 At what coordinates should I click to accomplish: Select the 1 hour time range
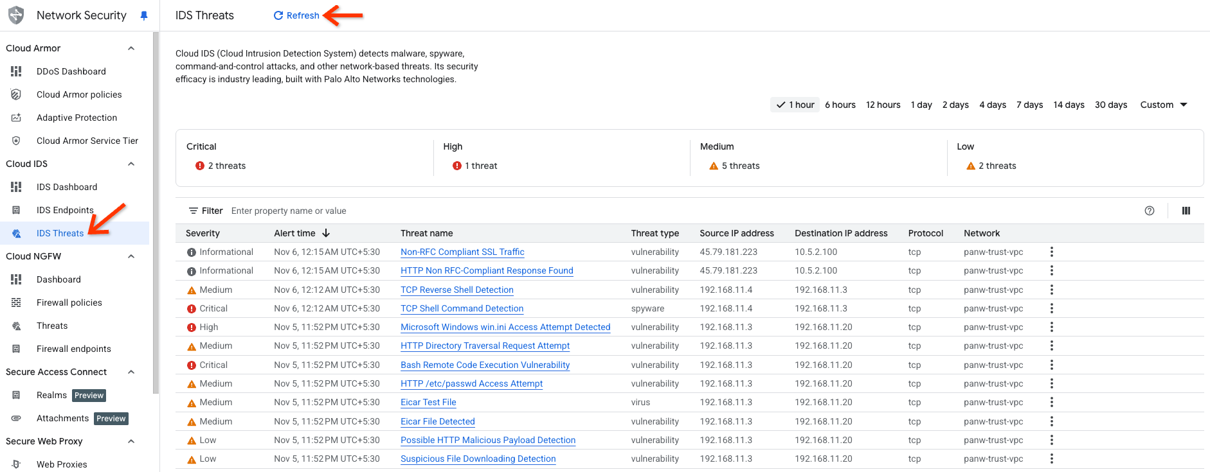(795, 105)
